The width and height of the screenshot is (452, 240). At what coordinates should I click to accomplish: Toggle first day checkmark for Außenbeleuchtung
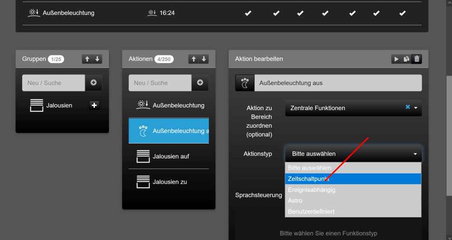248,13
